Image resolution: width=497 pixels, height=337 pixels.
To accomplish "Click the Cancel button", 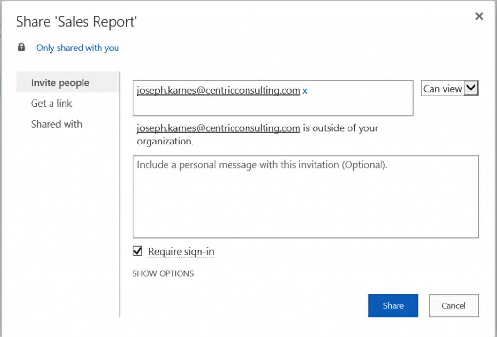I will (454, 305).
